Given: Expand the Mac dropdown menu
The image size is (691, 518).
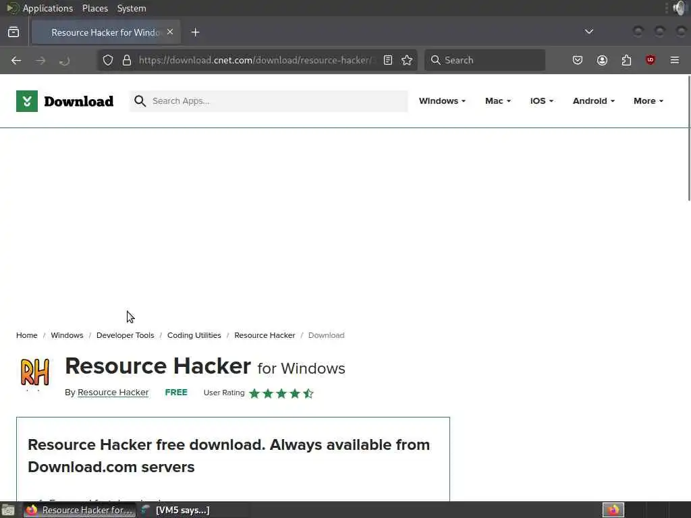Looking at the screenshot, I should (498, 101).
